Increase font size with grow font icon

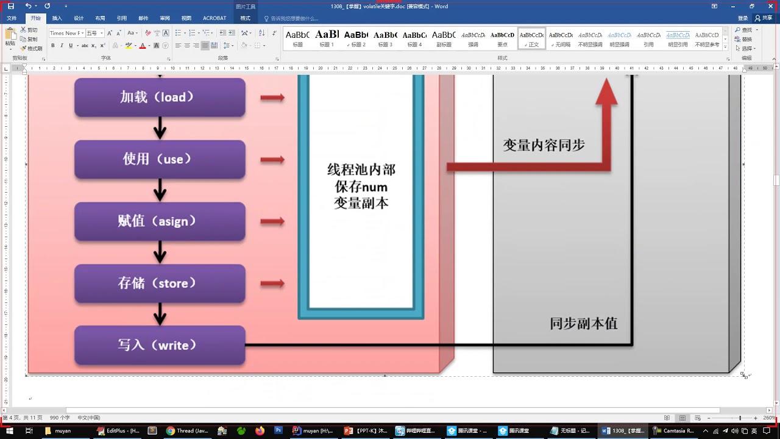pos(110,33)
